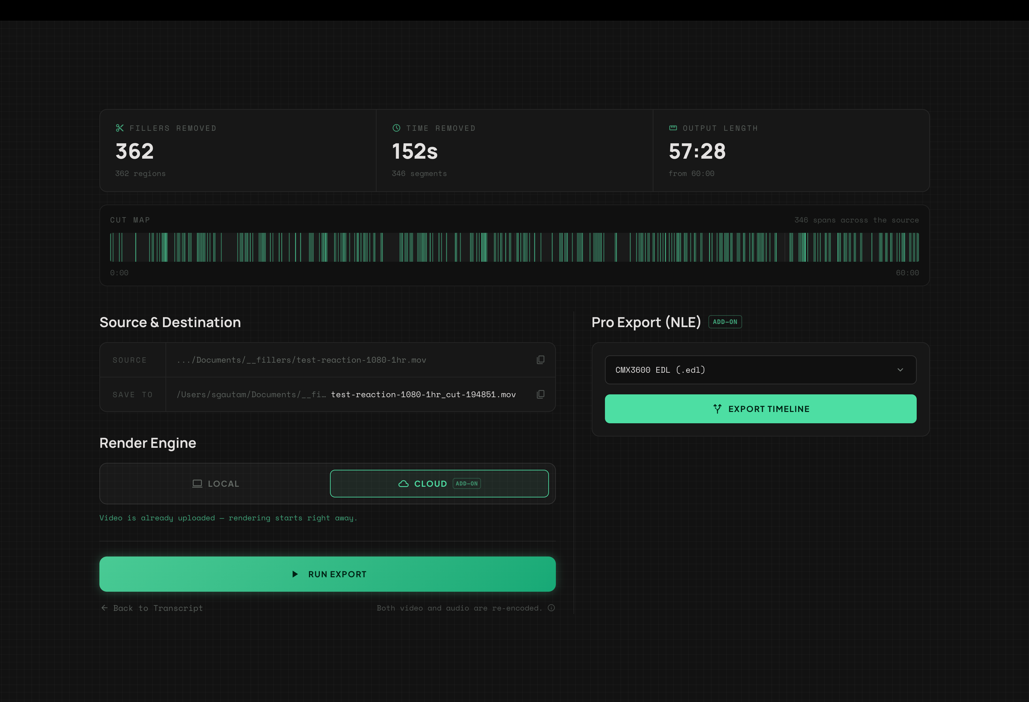Click the info icon beside re-encoded note

tap(551, 608)
